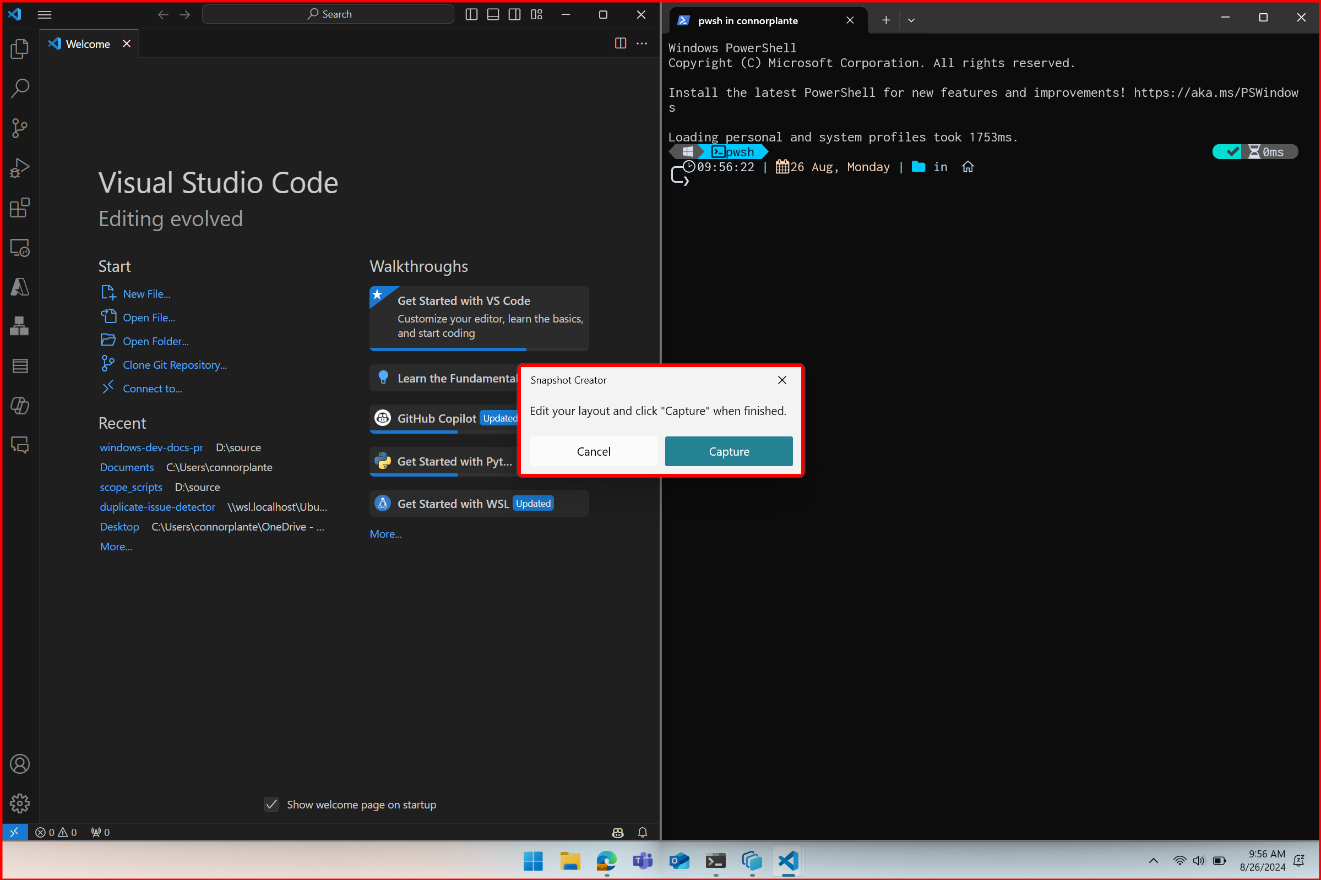
Task: Toggle Show welcome page on startup checkbox
Action: coord(272,804)
